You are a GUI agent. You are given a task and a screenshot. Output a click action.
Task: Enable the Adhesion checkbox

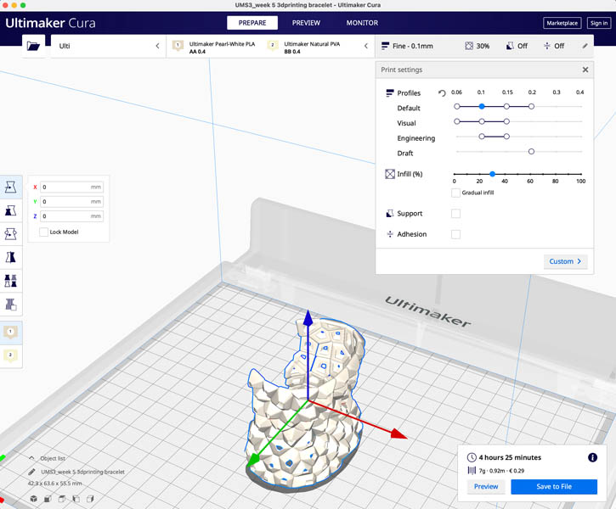[455, 234]
